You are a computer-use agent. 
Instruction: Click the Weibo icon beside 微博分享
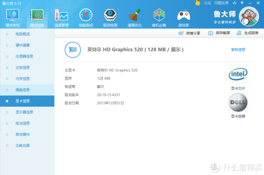181,33
